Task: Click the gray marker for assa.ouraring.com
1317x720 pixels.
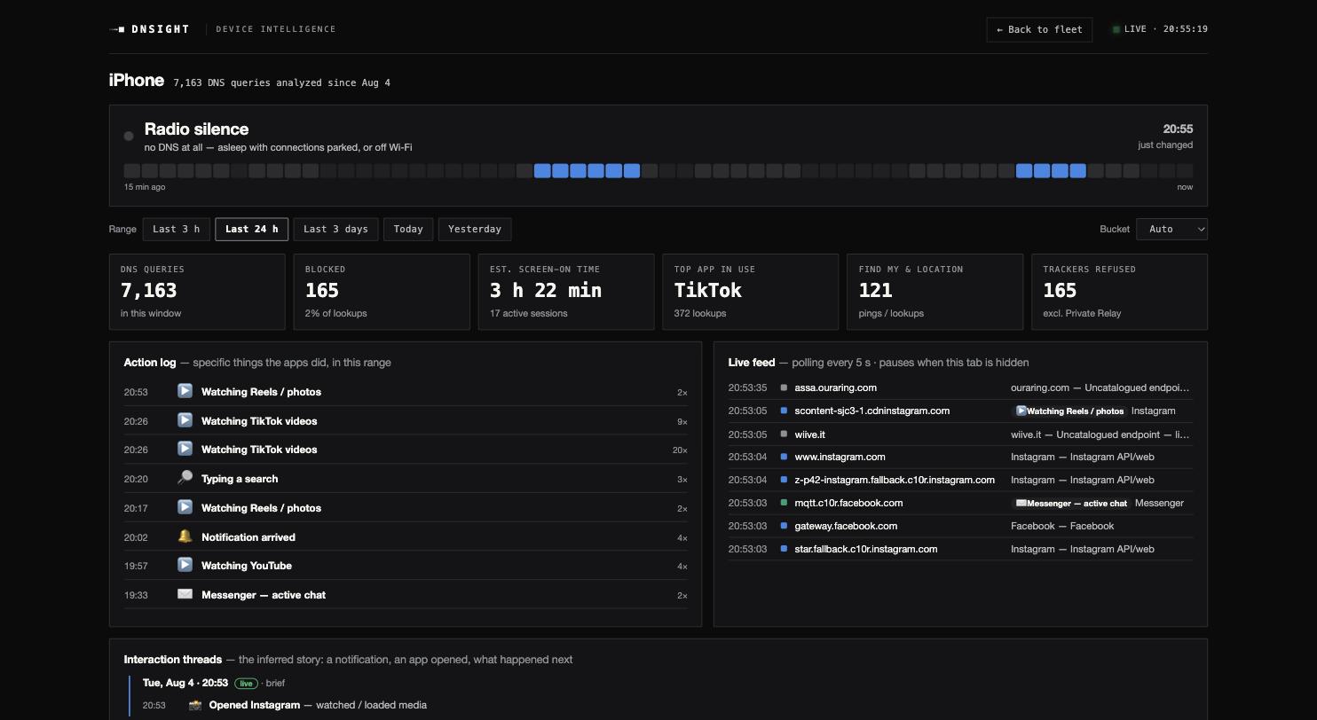Action: point(784,387)
